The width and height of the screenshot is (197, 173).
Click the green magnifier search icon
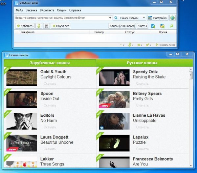tap(171, 26)
